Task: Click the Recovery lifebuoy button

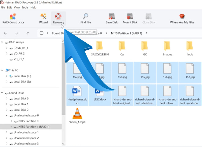Action: (58, 19)
